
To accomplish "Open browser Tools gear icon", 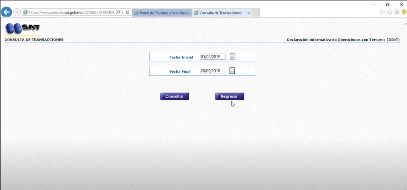I will tap(397, 12).
